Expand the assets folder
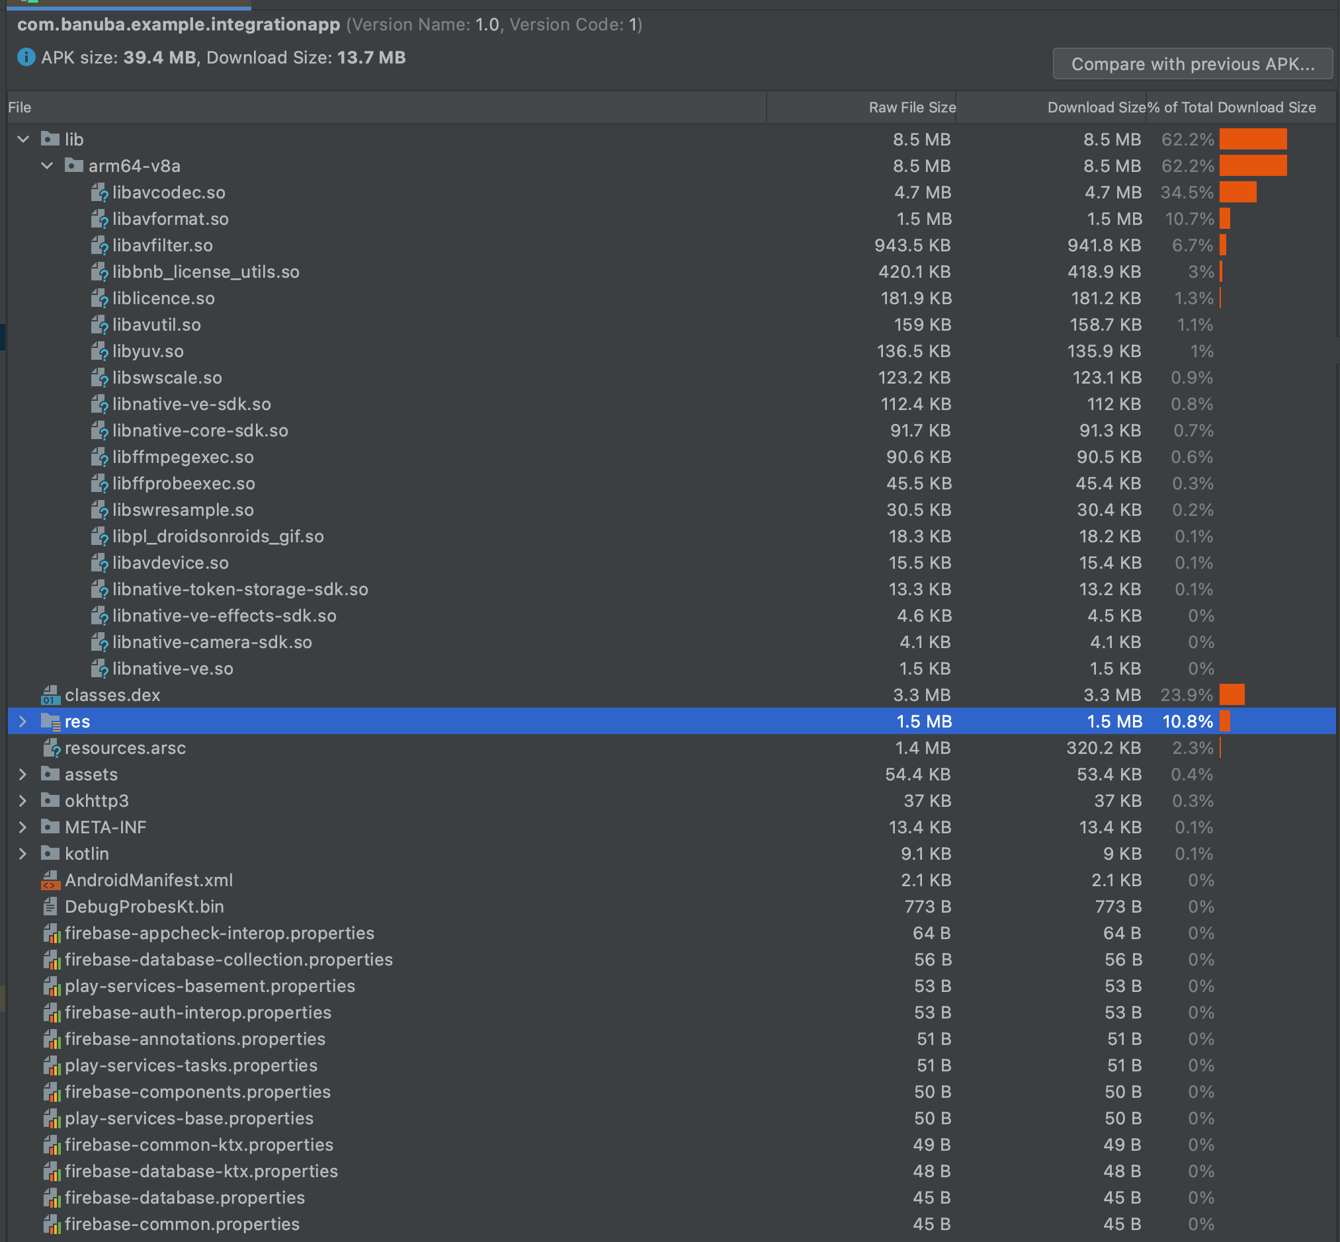The width and height of the screenshot is (1340, 1242). [24, 774]
